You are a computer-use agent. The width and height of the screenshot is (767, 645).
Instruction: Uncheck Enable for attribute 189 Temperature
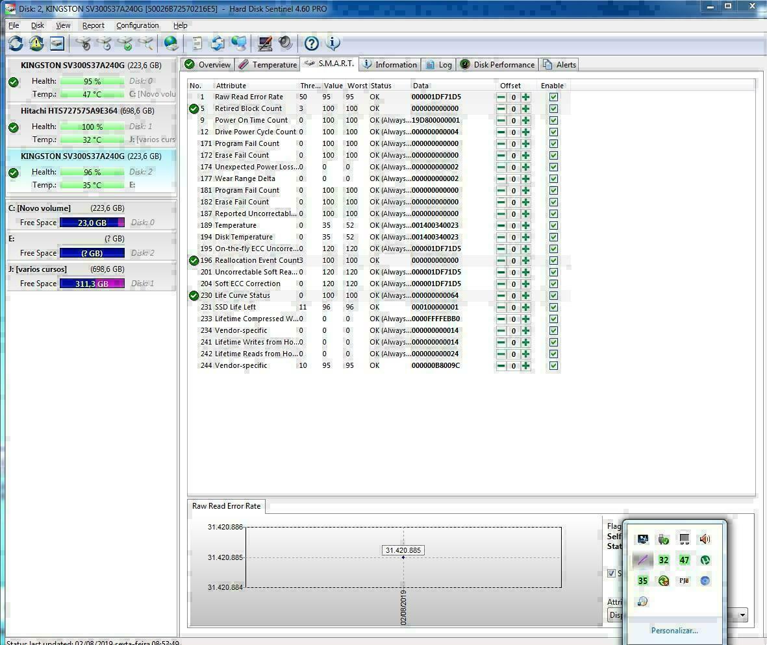[x=554, y=226]
